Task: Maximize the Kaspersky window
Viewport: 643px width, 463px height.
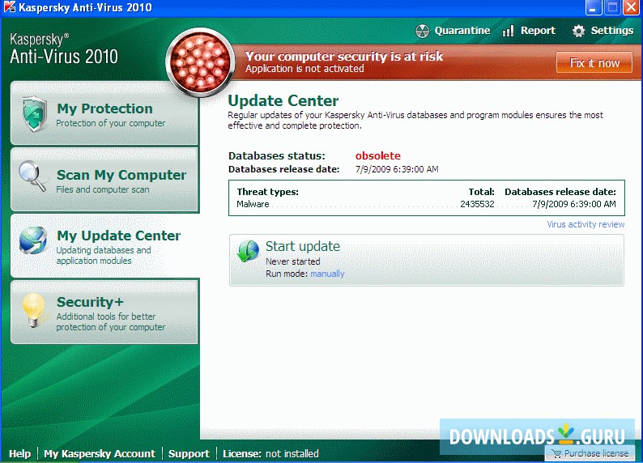Action: tap(612, 7)
